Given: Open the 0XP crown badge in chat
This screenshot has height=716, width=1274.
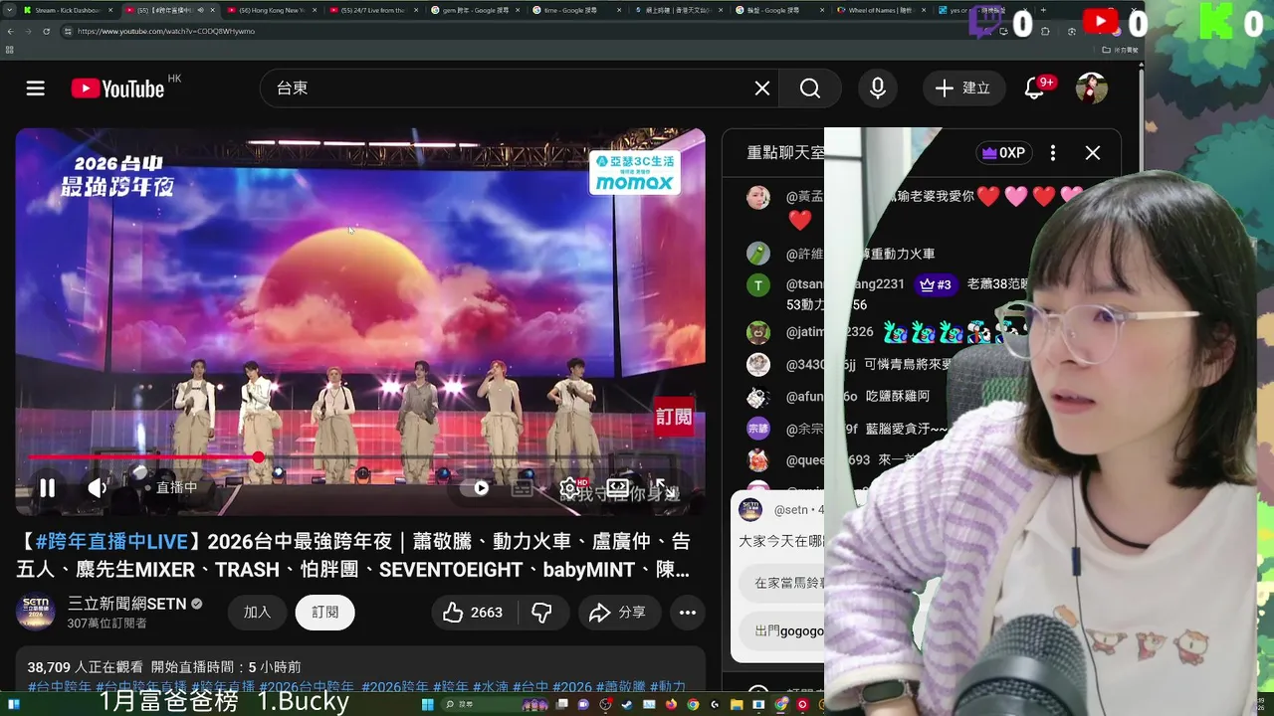Looking at the screenshot, I should pos(1003,153).
